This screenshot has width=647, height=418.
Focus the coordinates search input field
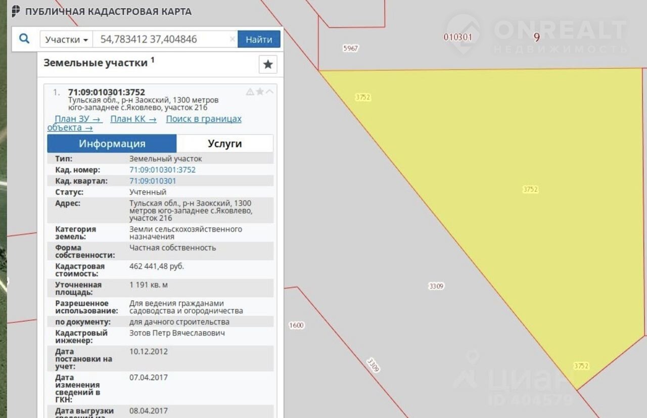tap(162, 39)
